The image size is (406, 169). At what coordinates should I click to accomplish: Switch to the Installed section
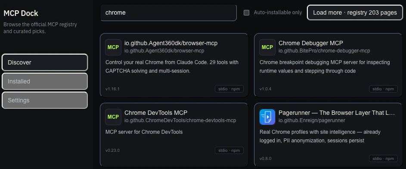44,81
